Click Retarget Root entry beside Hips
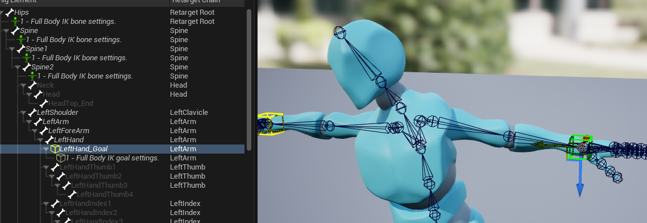Viewport: 647px width, 223px height. point(192,13)
